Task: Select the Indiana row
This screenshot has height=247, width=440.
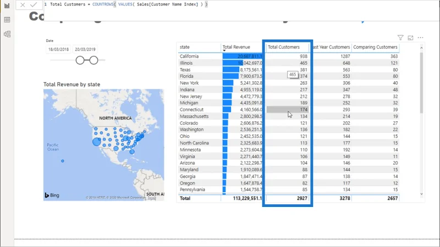Action: tap(289, 89)
